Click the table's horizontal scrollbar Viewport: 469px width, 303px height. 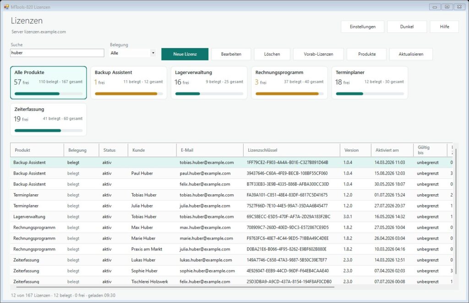tap(175, 287)
